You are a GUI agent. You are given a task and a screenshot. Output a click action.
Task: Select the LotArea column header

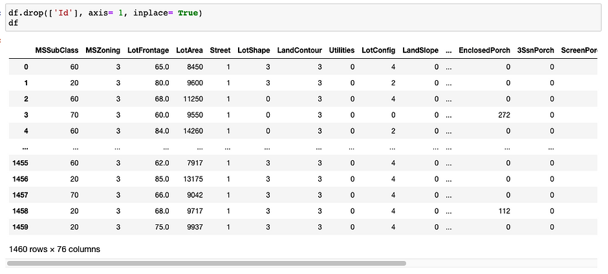[190, 50]
